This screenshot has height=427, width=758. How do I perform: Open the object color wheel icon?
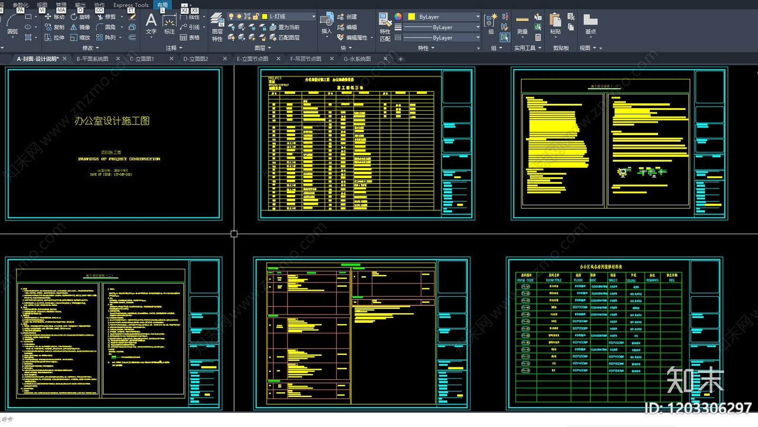398,17
